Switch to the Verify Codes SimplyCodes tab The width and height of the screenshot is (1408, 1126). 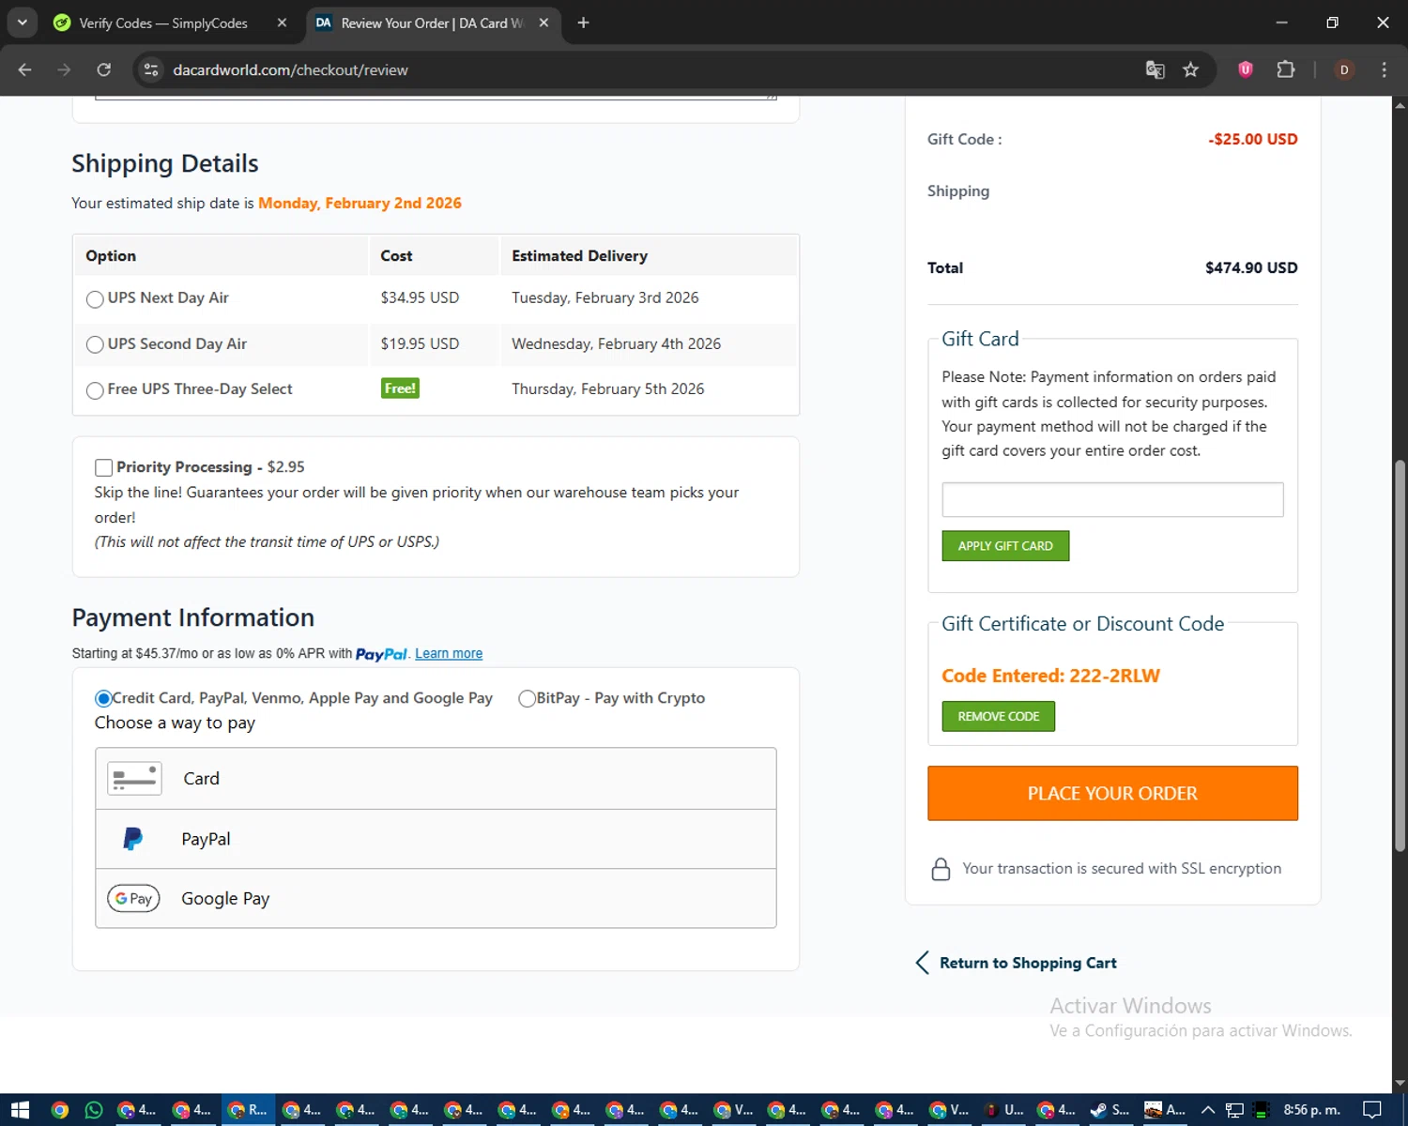tap(163, 23)
